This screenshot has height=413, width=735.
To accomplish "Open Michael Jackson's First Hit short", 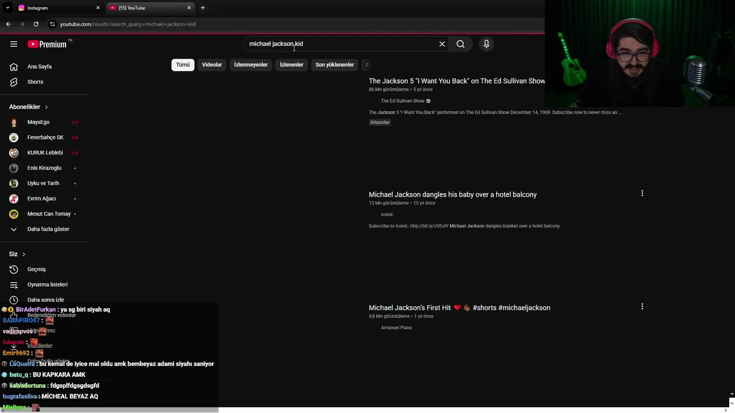I will [x=459, y=308].
